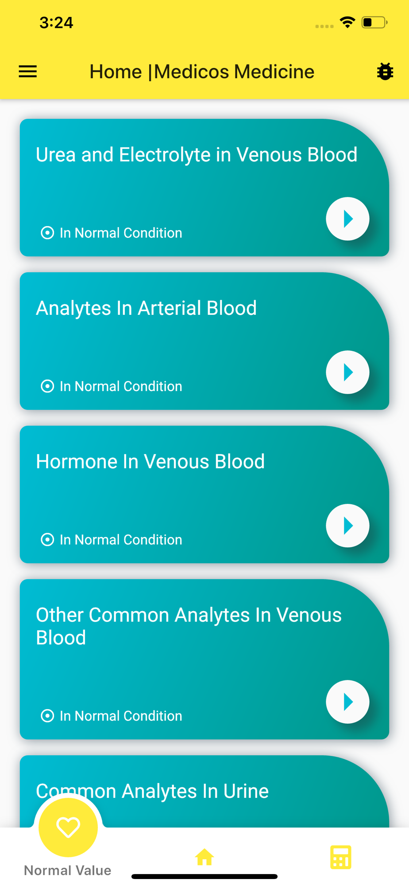Open Urea and Electrolyte in Venous Blood title

(197, 155)
